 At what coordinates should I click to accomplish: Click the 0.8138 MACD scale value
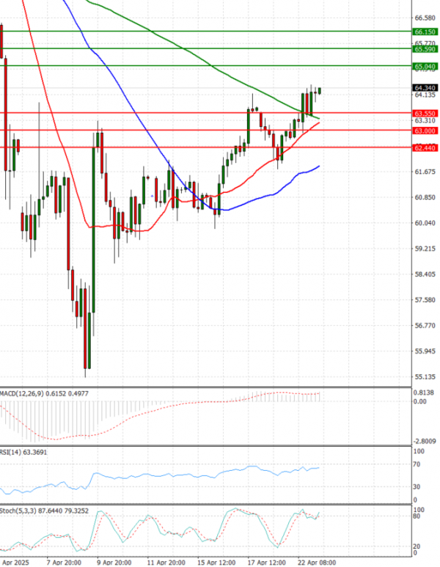tap(425, 392)
